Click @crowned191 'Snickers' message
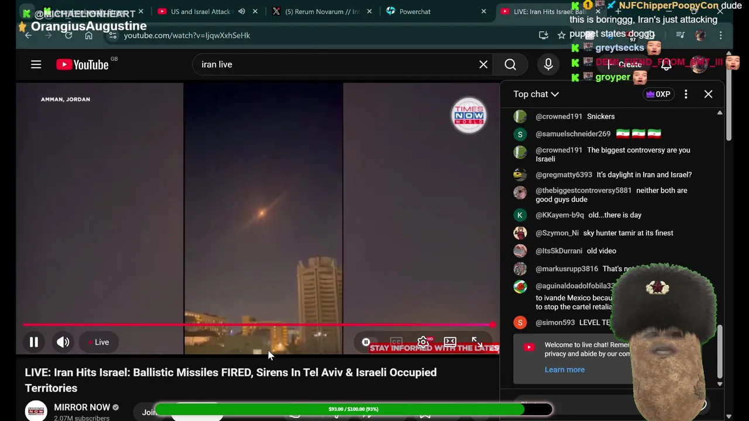This screenshot has height=421, width=749. (x=600, y=116)
